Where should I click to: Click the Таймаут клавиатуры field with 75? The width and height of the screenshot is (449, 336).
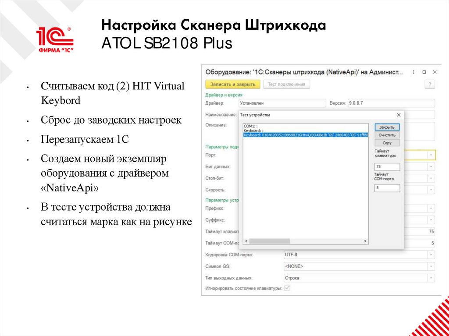pyautogui.click(x=387, y=166)
